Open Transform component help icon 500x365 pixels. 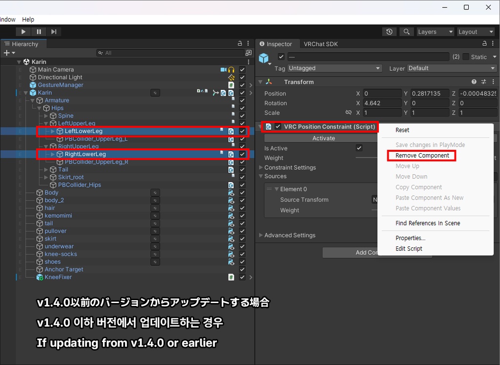coord(474,82)
